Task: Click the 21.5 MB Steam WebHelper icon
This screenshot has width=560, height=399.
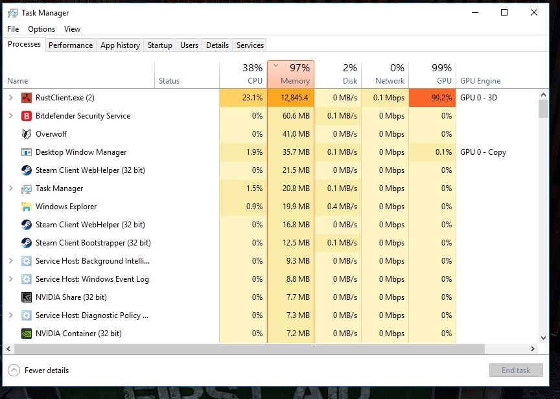Action: [27, 170]
